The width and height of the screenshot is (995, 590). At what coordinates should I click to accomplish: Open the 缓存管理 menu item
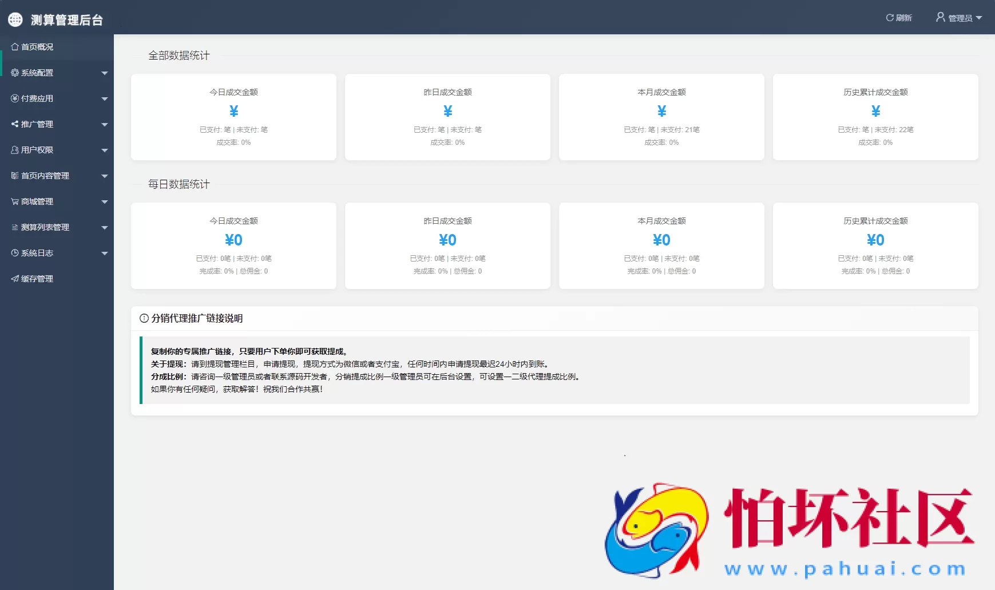tap(37, 279)
